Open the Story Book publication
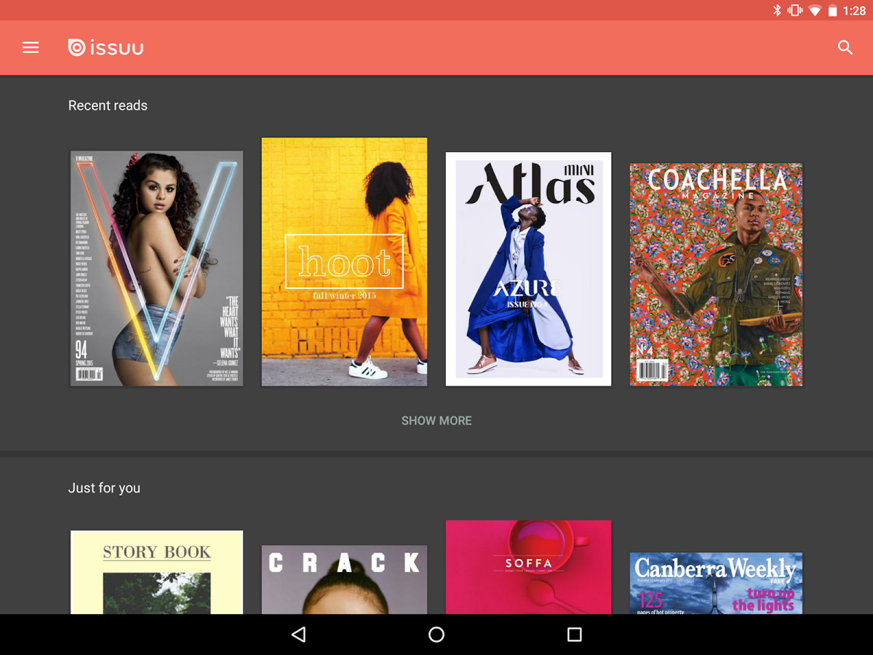 (156, 575)
